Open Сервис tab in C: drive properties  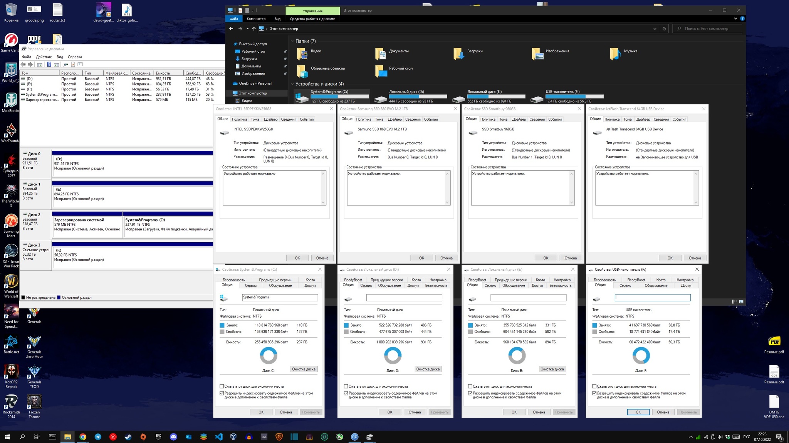pyautogui.click(x=250, y=285)
